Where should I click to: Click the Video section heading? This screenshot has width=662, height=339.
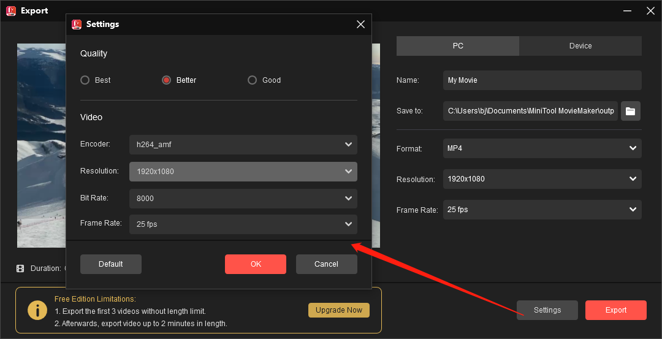click(91, 117)
